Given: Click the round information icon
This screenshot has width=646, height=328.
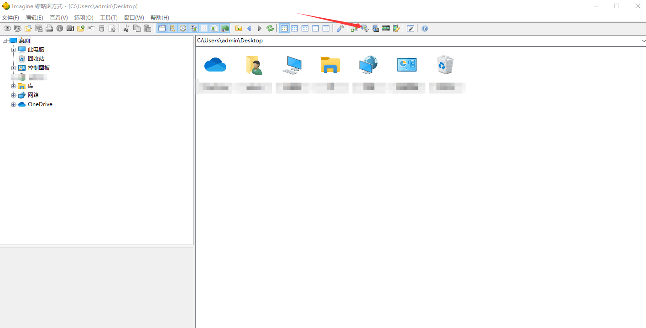Looking at the screenshot, I should pos(60,28).
